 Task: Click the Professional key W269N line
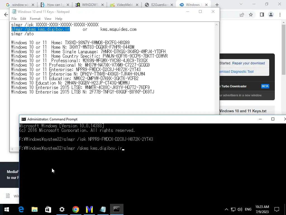[x=79, y=60]
